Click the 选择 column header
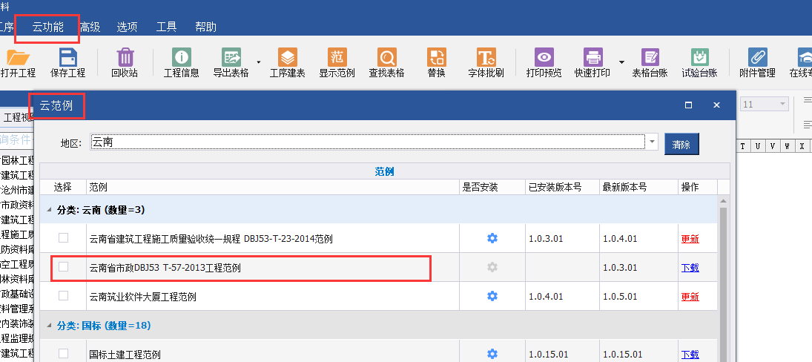The image size is (812, 362). [x=62, y=187]
